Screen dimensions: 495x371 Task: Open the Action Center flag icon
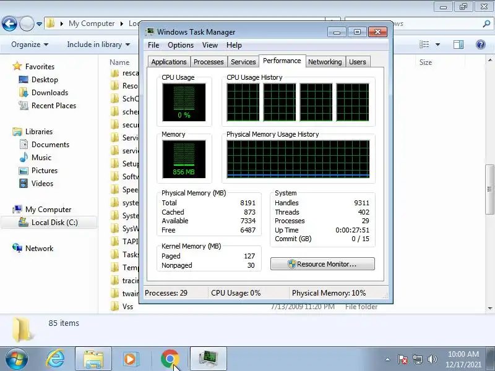point(403,359)
